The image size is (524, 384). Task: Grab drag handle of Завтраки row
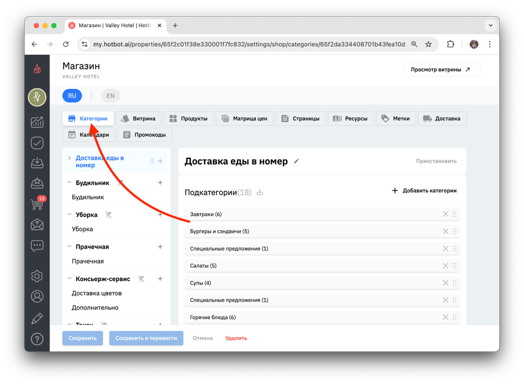click(x=455, y=214)
